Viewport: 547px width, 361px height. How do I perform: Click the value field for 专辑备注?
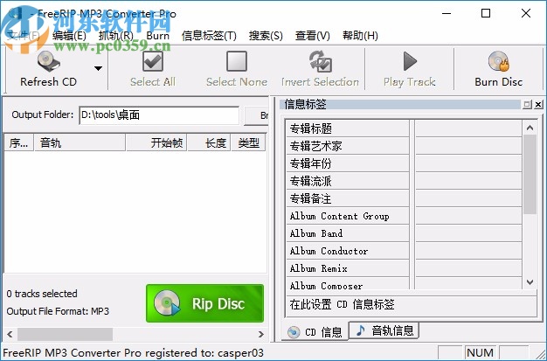click(x=468, y=198)
